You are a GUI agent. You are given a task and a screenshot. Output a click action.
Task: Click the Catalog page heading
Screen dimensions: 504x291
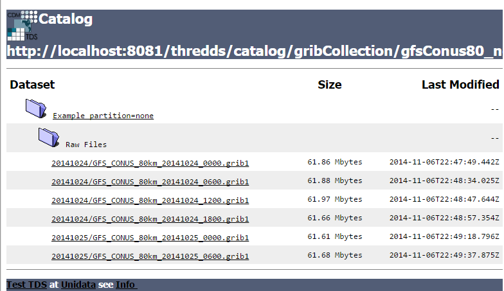click(66, 19)
